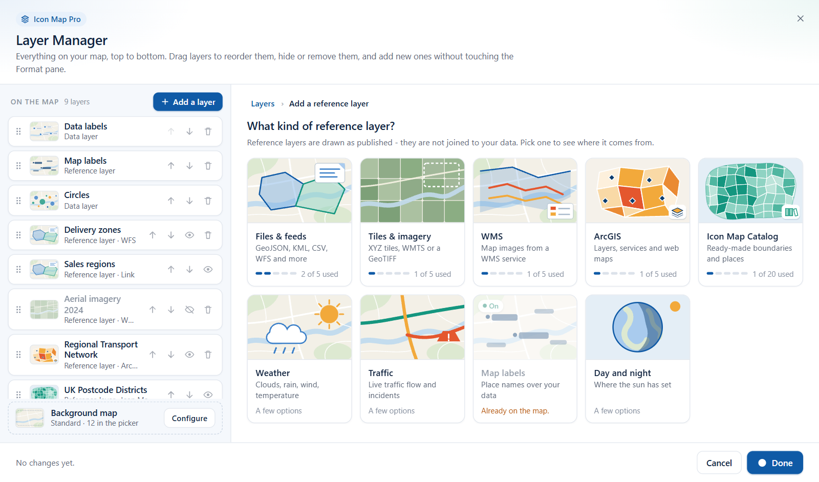Select the Weather layer card
819x482 pixels.
pyautogui.click(x=299, y=359)
